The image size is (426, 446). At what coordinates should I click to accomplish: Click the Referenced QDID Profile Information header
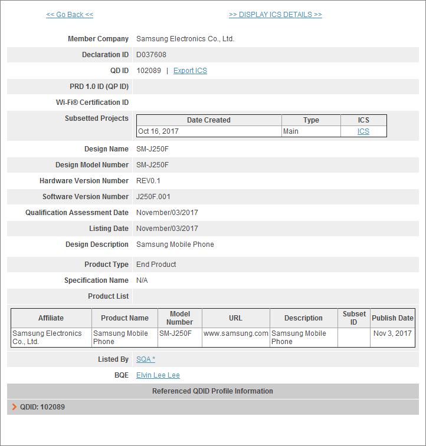pos(213,391)
